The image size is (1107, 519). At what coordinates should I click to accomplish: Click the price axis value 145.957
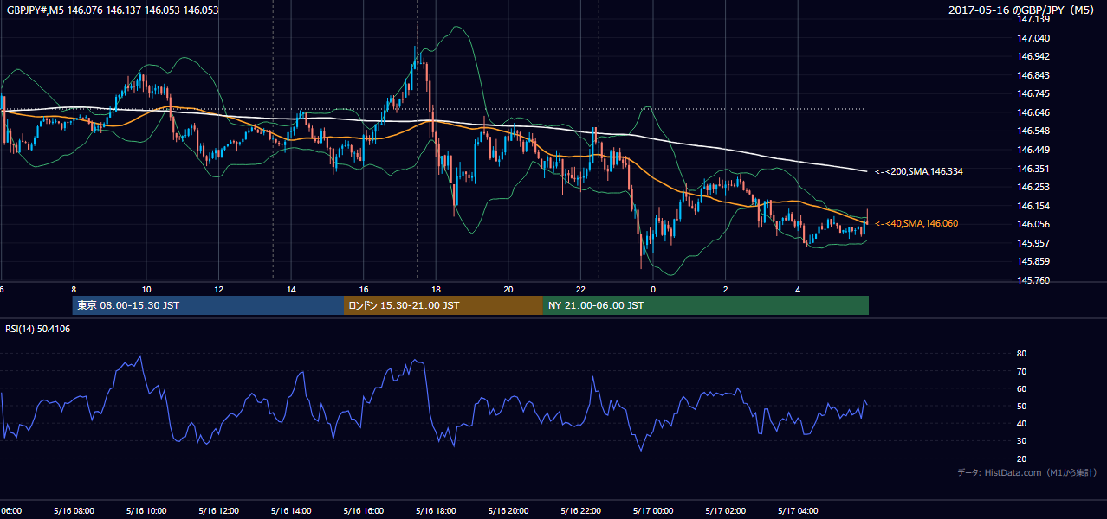click(1033, 243)
